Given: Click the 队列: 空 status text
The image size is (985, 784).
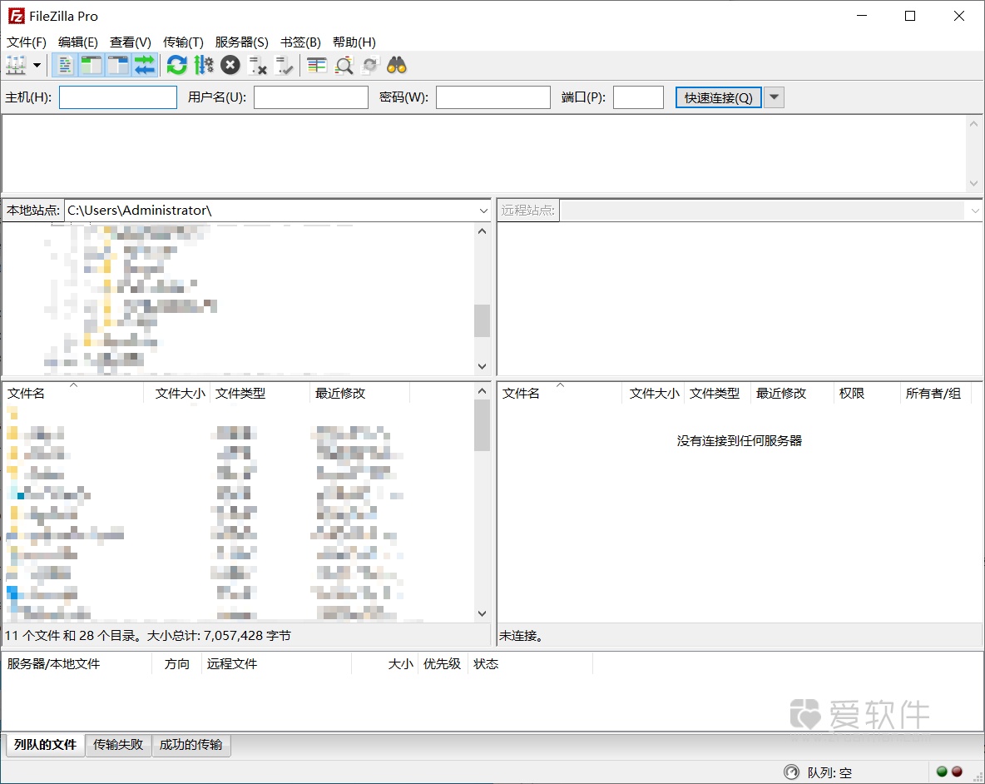Looking at the screenshot, I should tap(829, 772).
